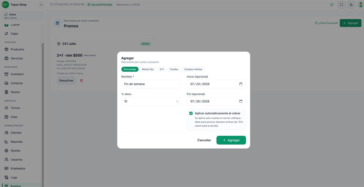This screenshot has width=364, height=187.
Task: Select Compra mínima promo type
Action: 193,69
